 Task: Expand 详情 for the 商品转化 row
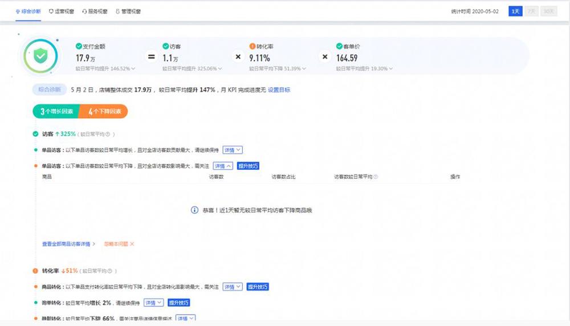(233, 287)
